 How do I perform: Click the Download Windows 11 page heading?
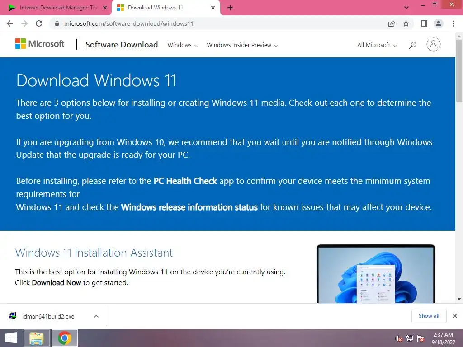(96, 80)
